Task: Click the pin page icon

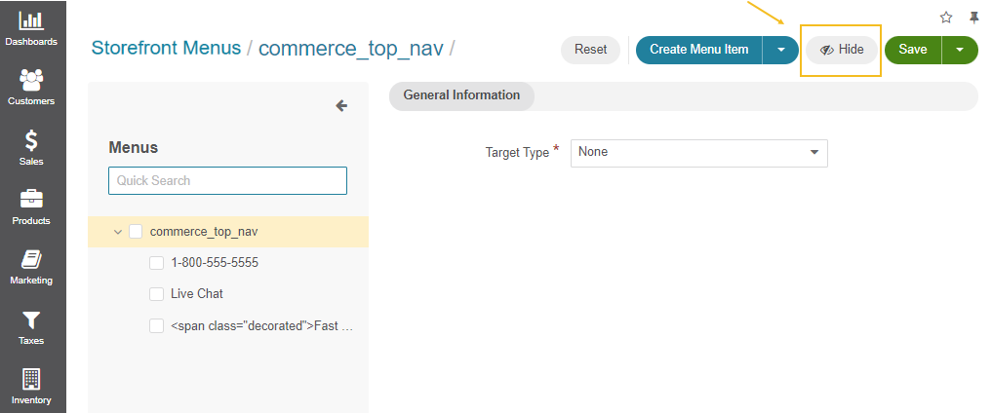Action: point(973,18)
